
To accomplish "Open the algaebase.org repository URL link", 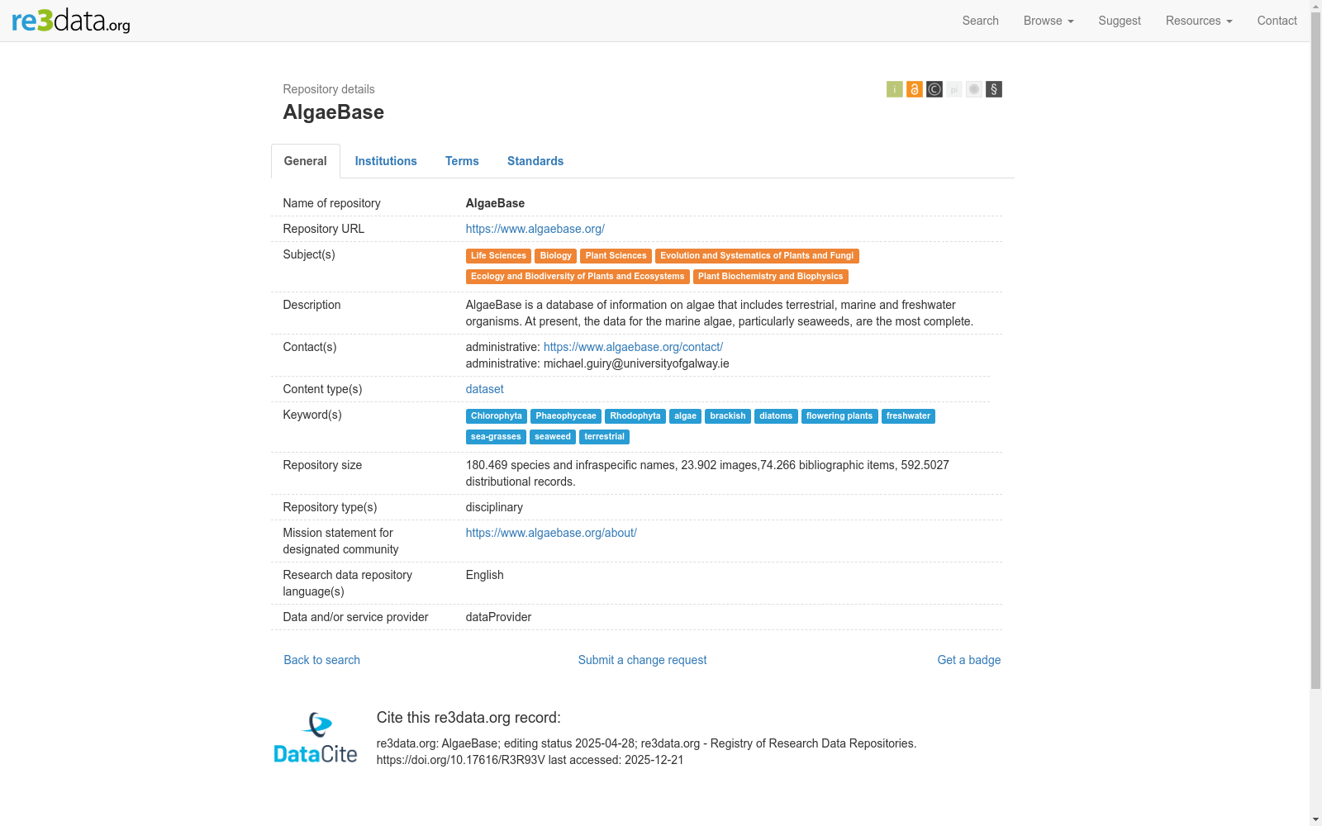I will [535, 229].
